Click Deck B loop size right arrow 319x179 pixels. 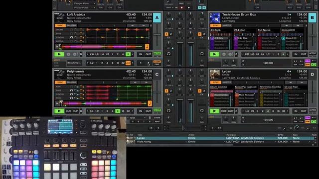click(x=288, y=54)
